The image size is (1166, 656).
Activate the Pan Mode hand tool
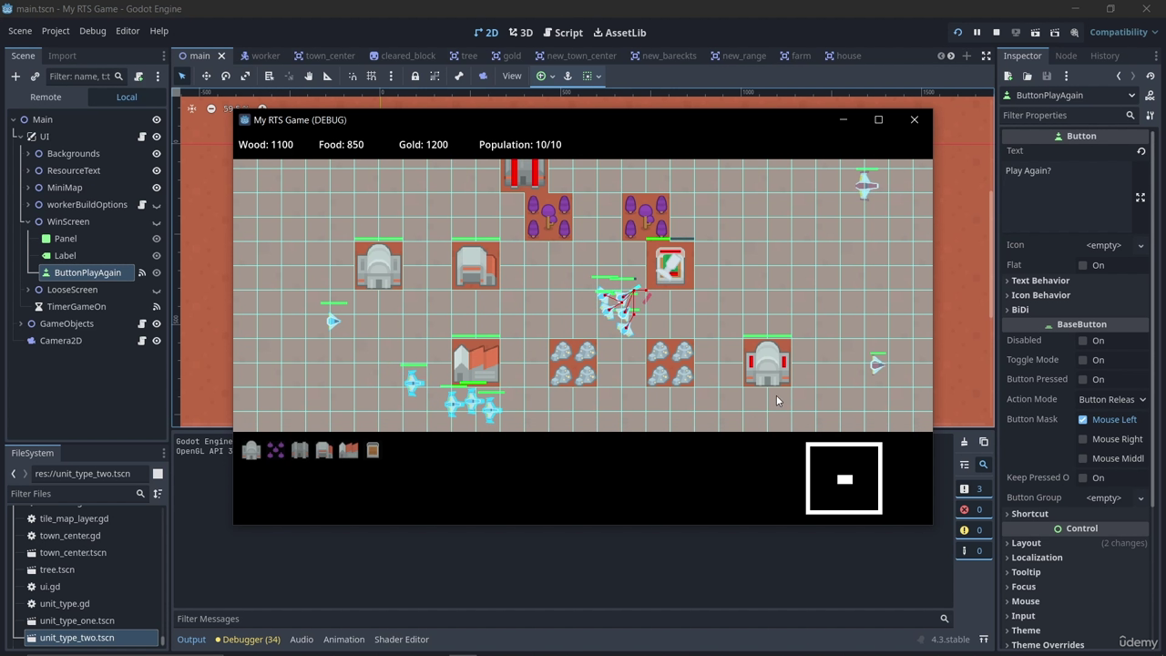tap(308, 77)
